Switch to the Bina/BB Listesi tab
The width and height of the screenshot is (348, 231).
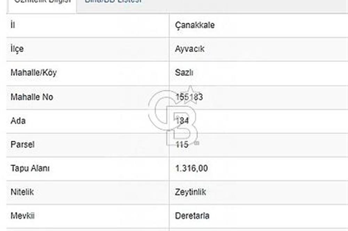coord(113,2)
